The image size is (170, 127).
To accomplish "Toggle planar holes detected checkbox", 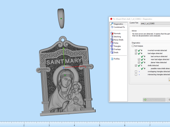I will point(139,62).
